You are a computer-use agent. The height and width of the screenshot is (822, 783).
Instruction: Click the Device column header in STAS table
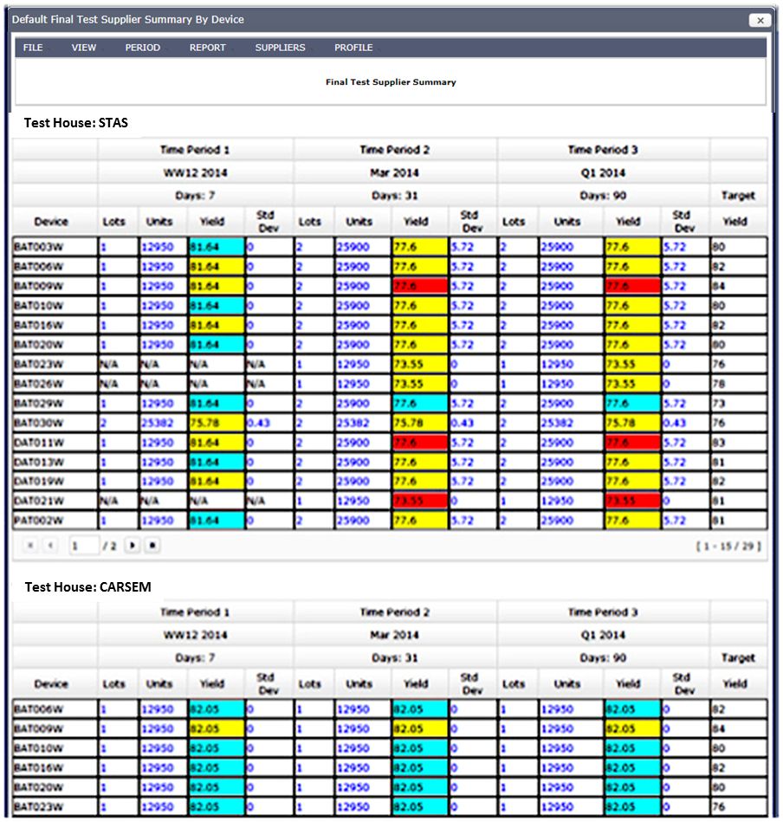51,222
